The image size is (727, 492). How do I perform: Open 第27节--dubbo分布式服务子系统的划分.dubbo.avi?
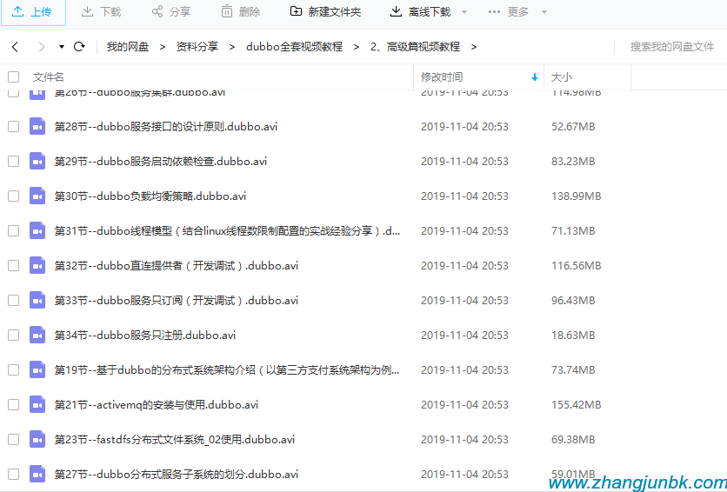coord(177,474)
